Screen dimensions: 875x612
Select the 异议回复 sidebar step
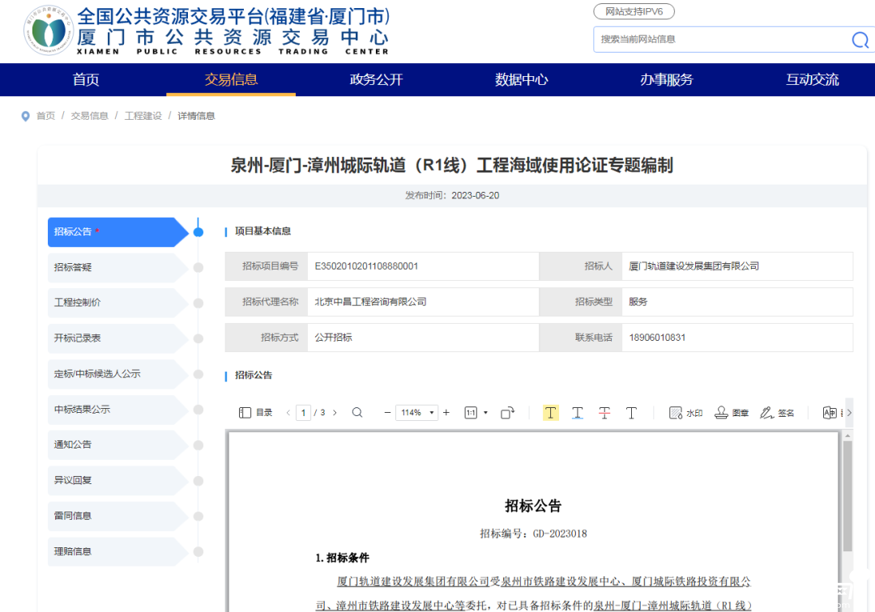[x=117, y=481]
